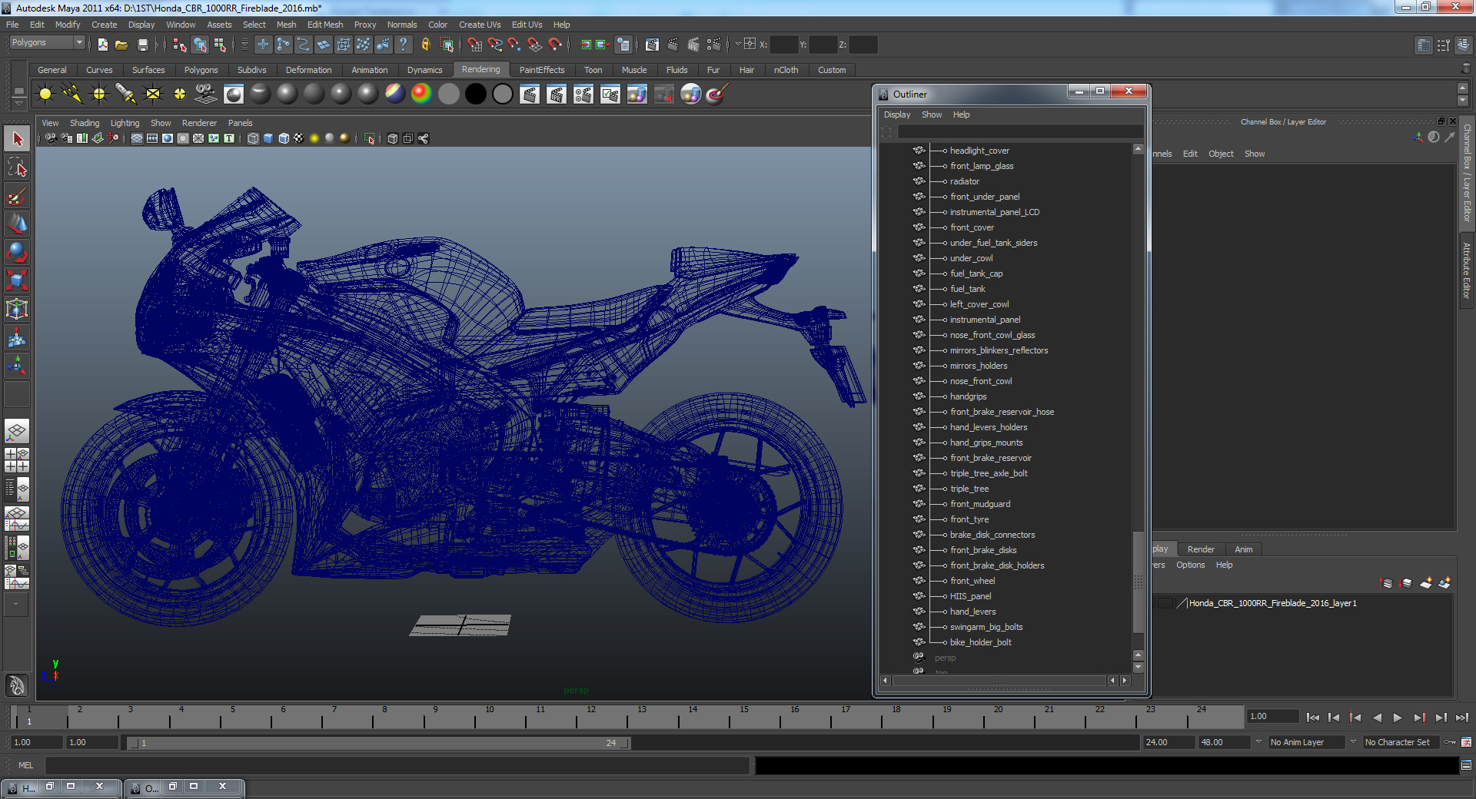Open the shelf options menu arrow
This screenshot has width=1476, height=799.
point(18,103)
